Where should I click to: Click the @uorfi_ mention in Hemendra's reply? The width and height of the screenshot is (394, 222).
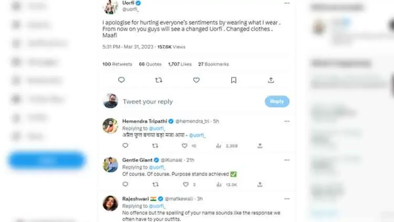point(197,135)
